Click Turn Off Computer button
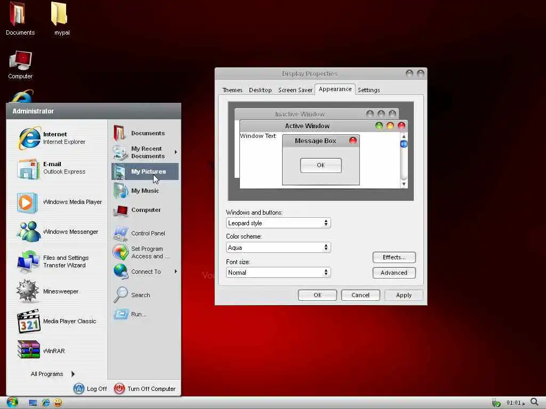546x409 pixels. pyautogui.click(x=145, y=389)
